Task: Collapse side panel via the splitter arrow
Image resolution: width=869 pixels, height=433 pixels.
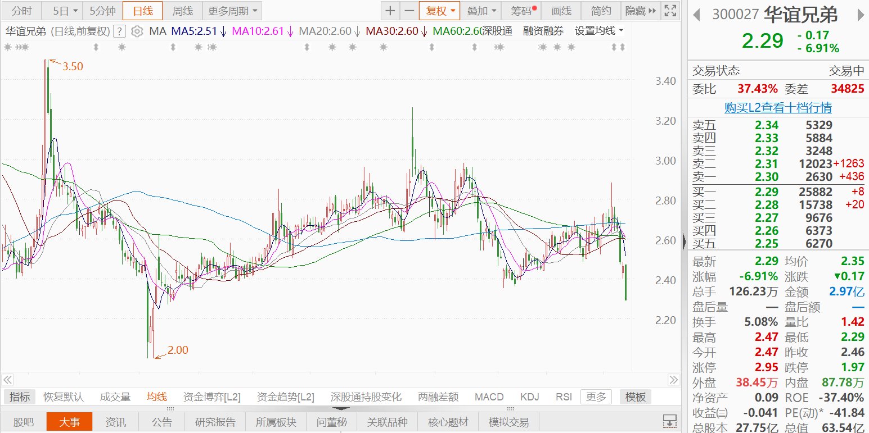Action: point(684,241)
